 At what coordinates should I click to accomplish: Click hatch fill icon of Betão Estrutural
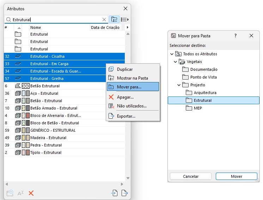coord(18,86)
